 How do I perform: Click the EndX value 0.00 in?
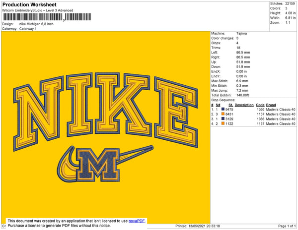coord(241,71)
